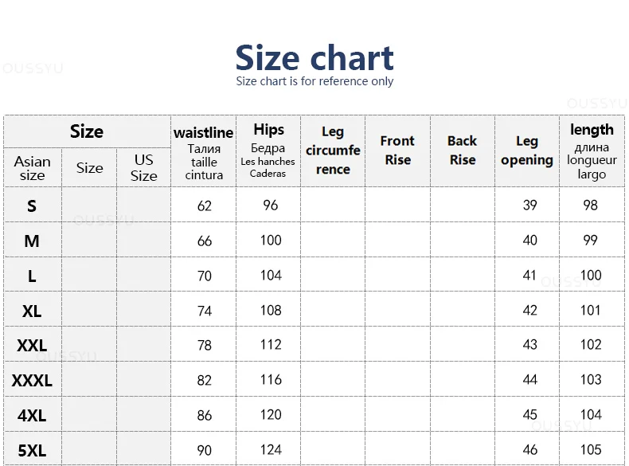Click hips value 124 for 5XL
Viewport: 629px width, 466px height.
coord(271,449)
